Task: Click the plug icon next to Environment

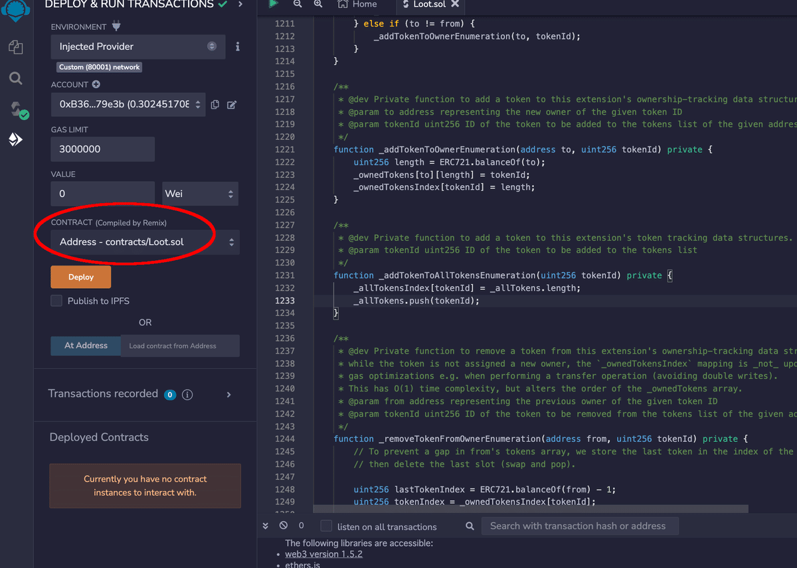Action: 116,27
